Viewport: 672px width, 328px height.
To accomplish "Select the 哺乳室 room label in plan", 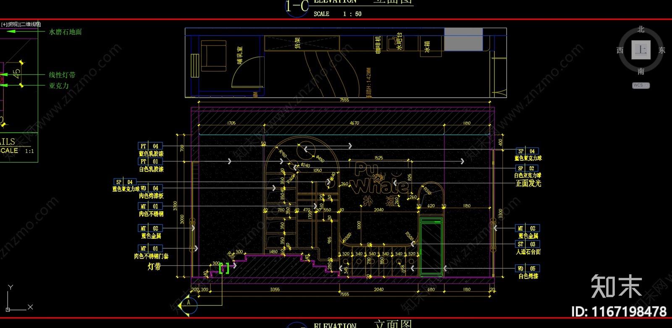I will tap(240, 55).
